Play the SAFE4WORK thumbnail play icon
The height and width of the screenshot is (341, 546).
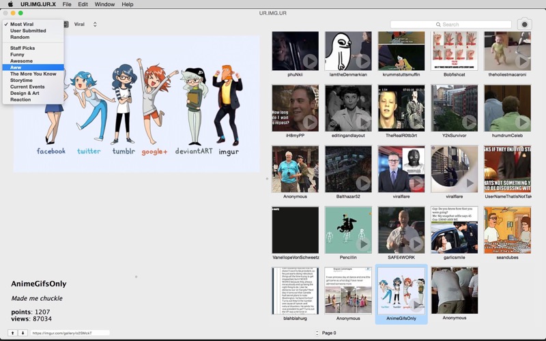416,244
